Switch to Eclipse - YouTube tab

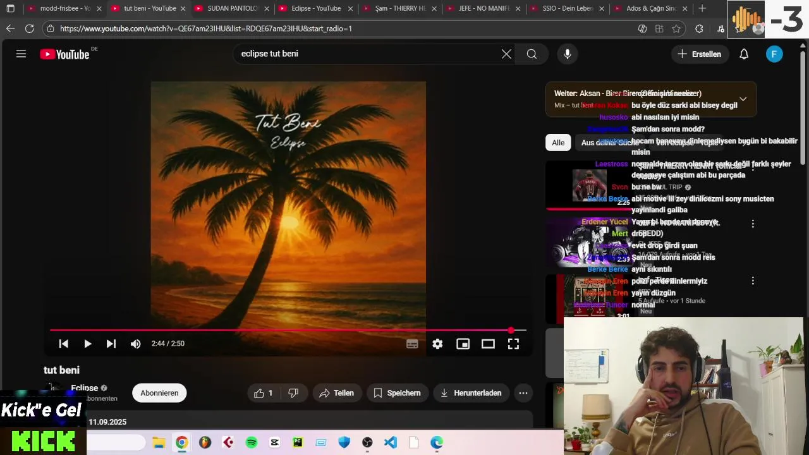point(316,9)
